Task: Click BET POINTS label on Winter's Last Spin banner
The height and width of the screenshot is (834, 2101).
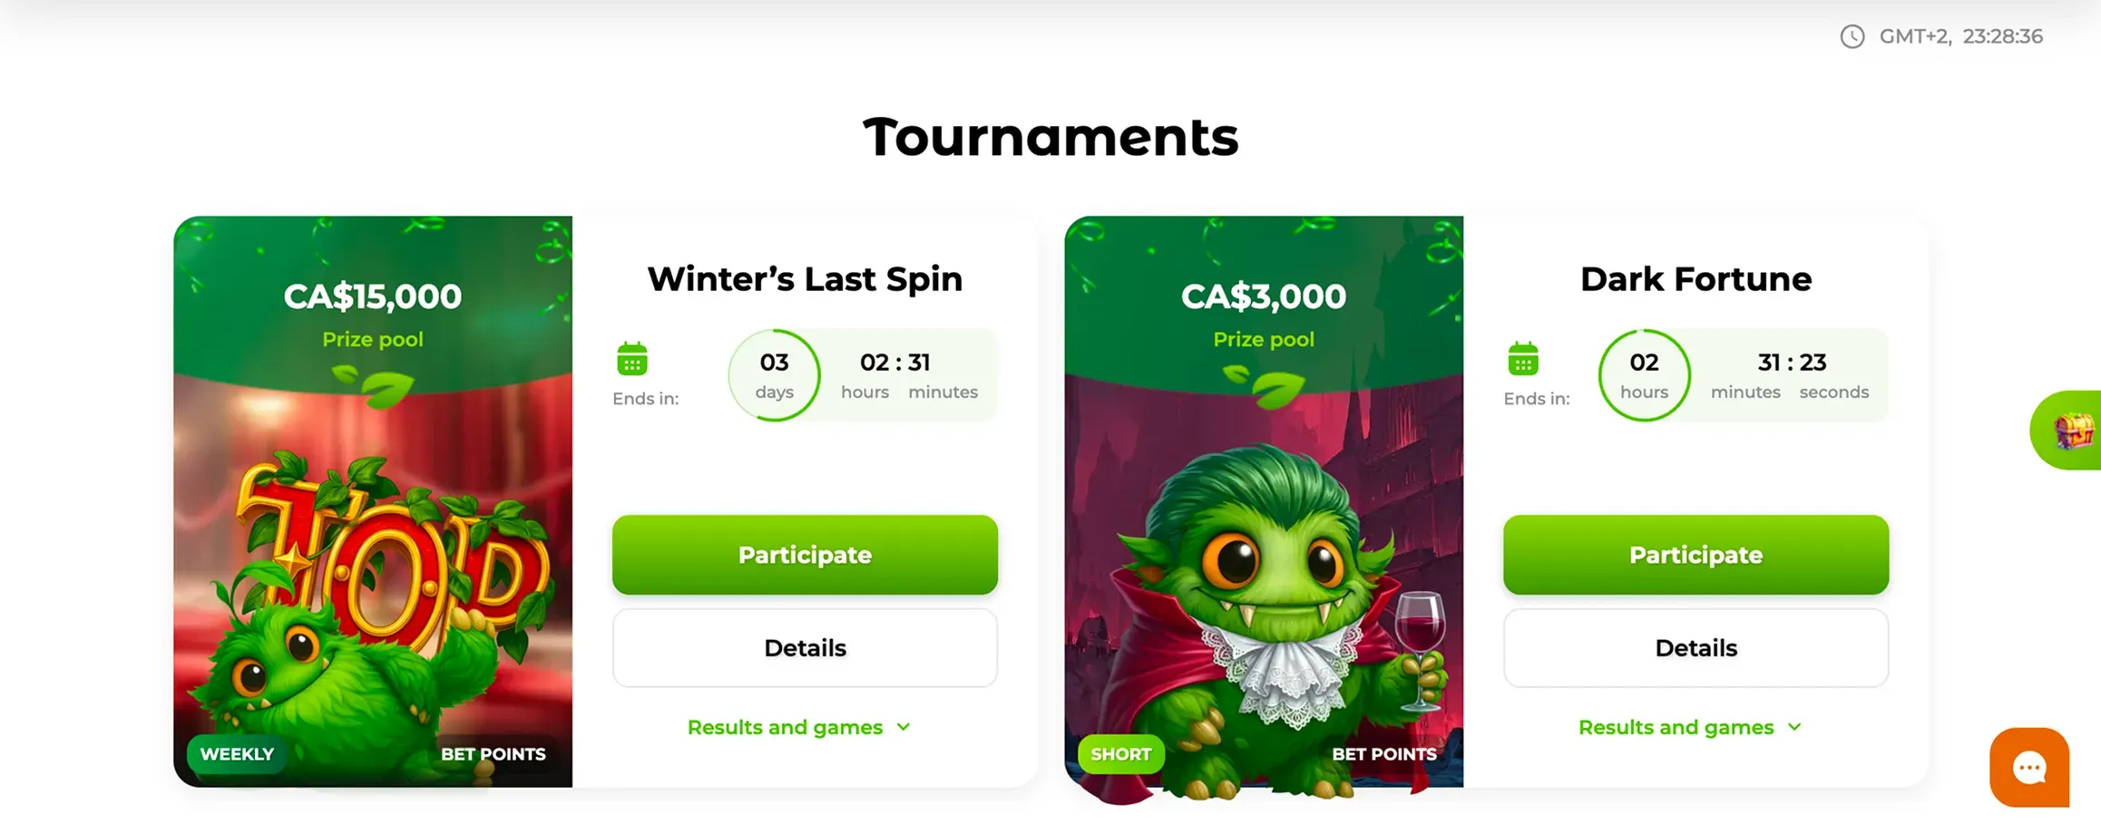Action: coord(493,754)
